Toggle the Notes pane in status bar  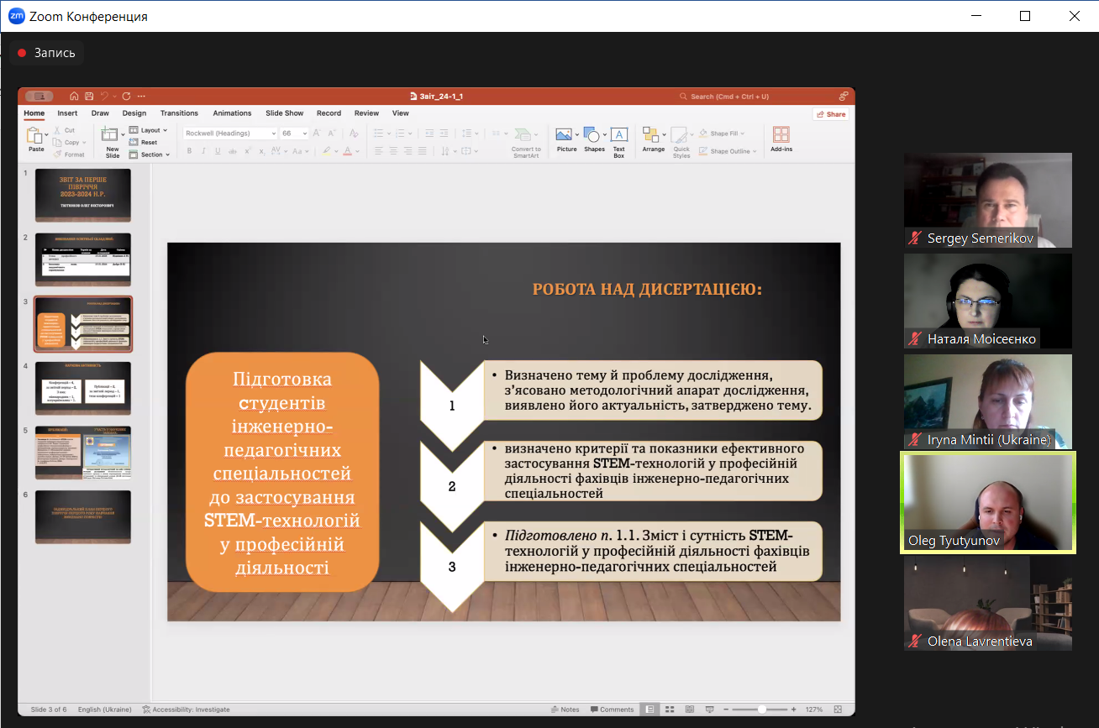click(x=565, y=710)
